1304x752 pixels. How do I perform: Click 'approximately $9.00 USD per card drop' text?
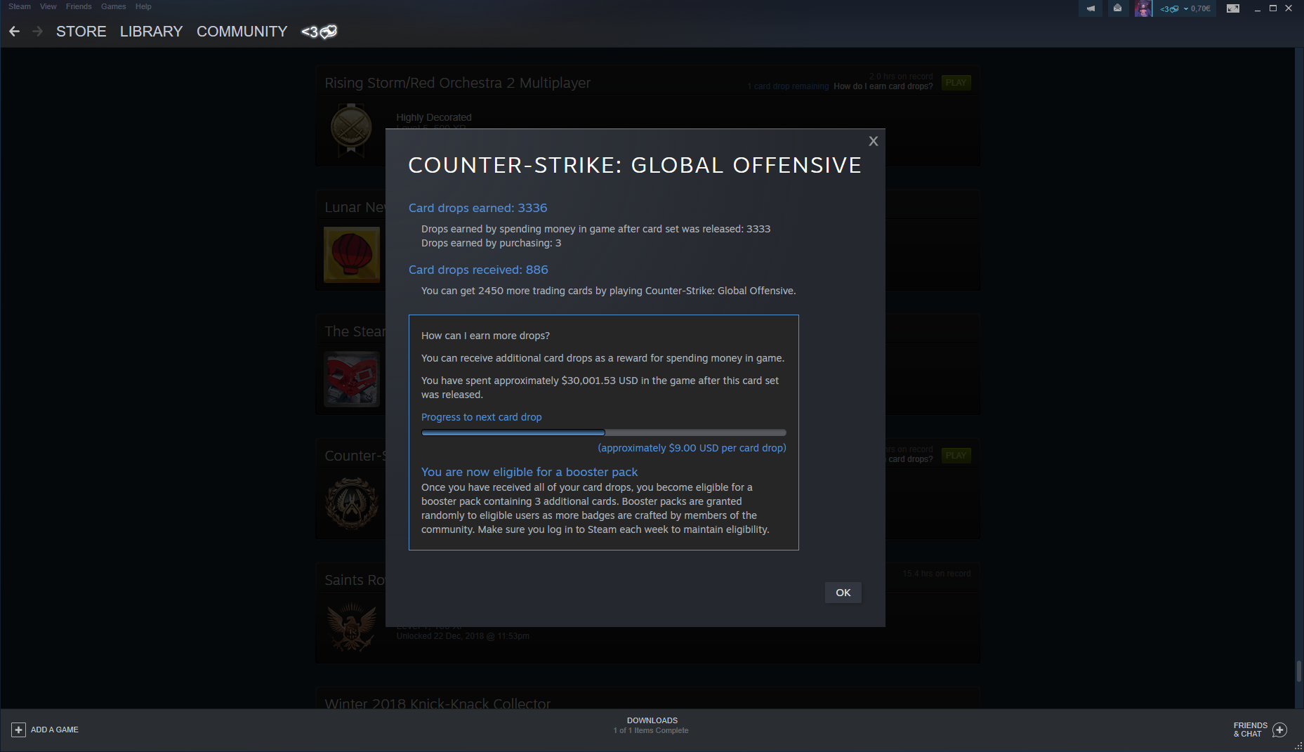(x=692, y=448)
